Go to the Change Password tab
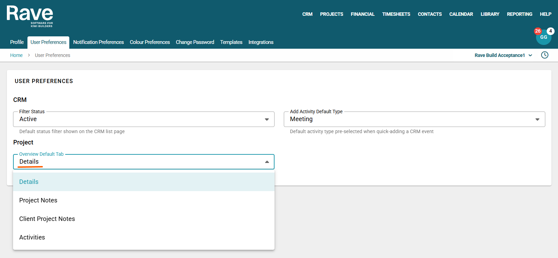 pos(195,42)
